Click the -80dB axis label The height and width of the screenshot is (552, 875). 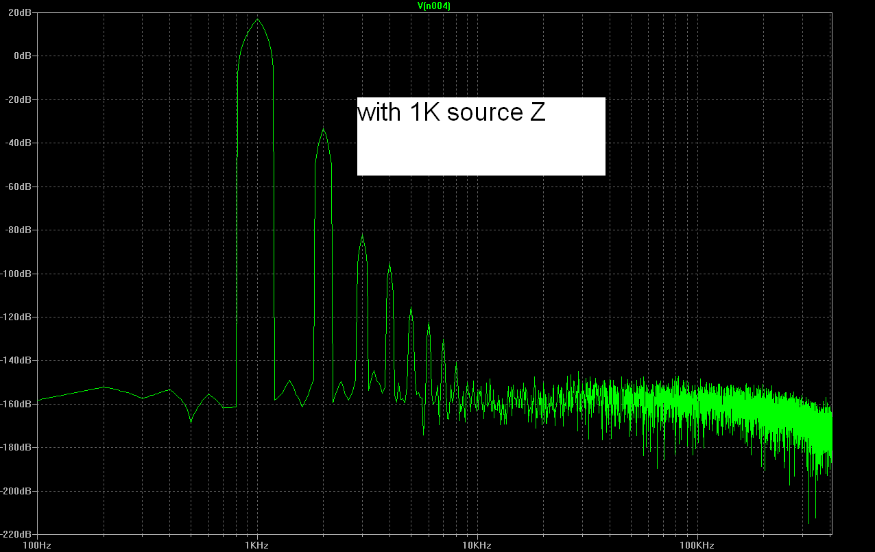pyautogui.click(x=18, y=230)
